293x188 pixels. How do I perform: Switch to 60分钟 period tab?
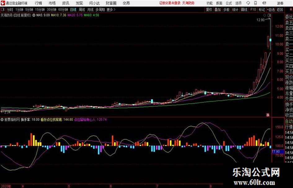point(63,10)
